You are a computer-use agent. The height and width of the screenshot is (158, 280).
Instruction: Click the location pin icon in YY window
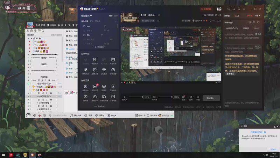tap(35, 31)
